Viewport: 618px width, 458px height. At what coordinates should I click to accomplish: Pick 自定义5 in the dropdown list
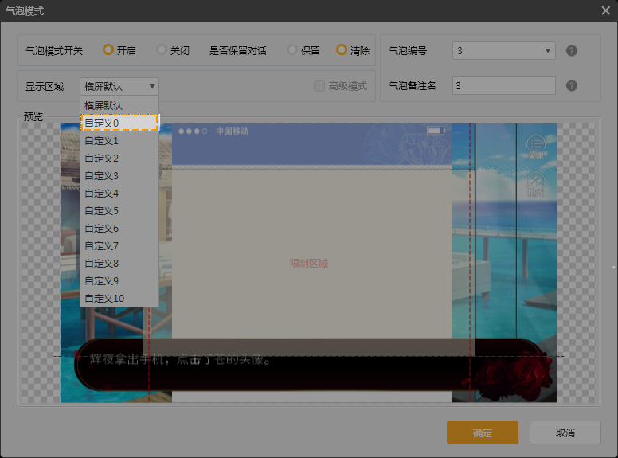tap(119, 210)
